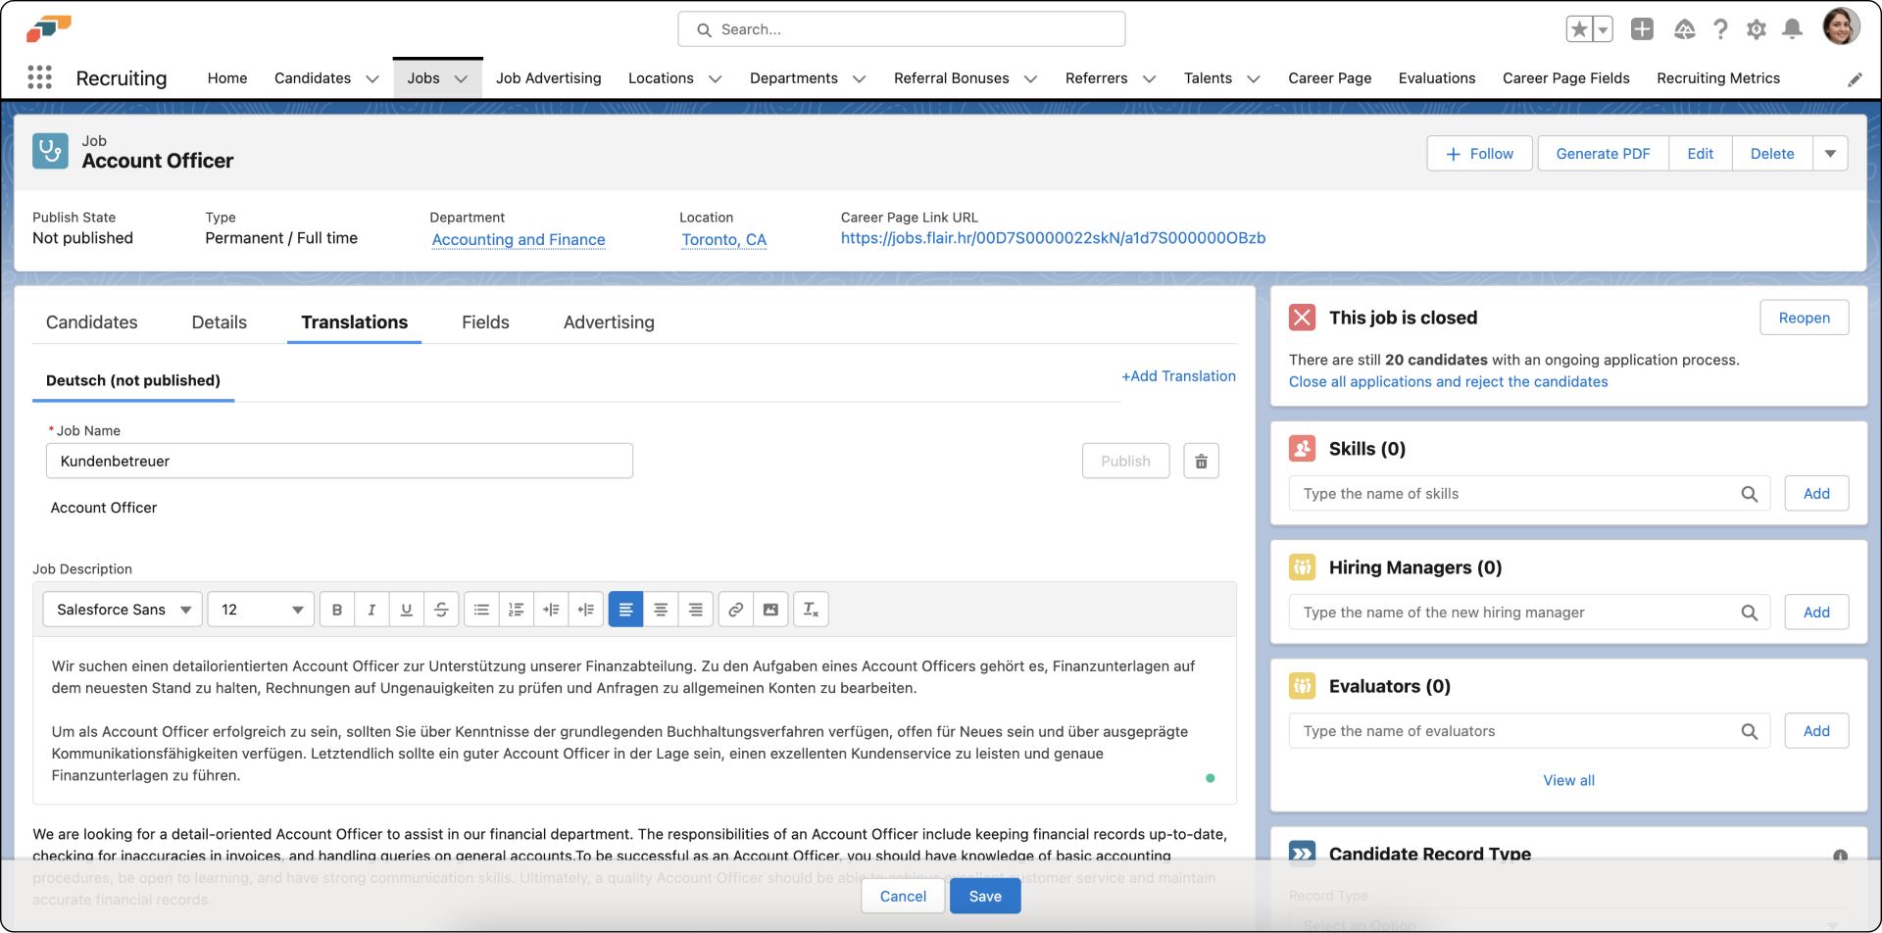The height and width of the screenshot is (933, 1882).
Task: Open the font size dropdown showing 12
Action: pyautogui.click(x=260, y=609)
